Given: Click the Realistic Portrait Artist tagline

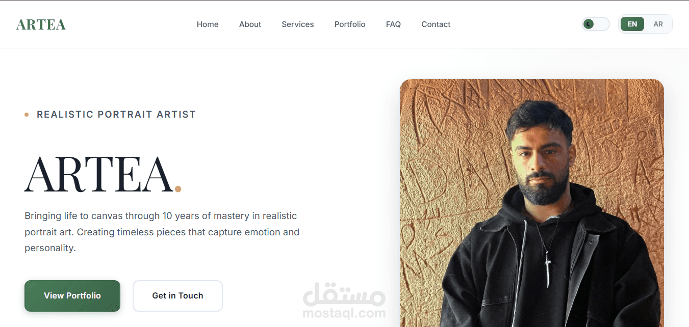Looking at the screenshot, I should coord(116,115).
